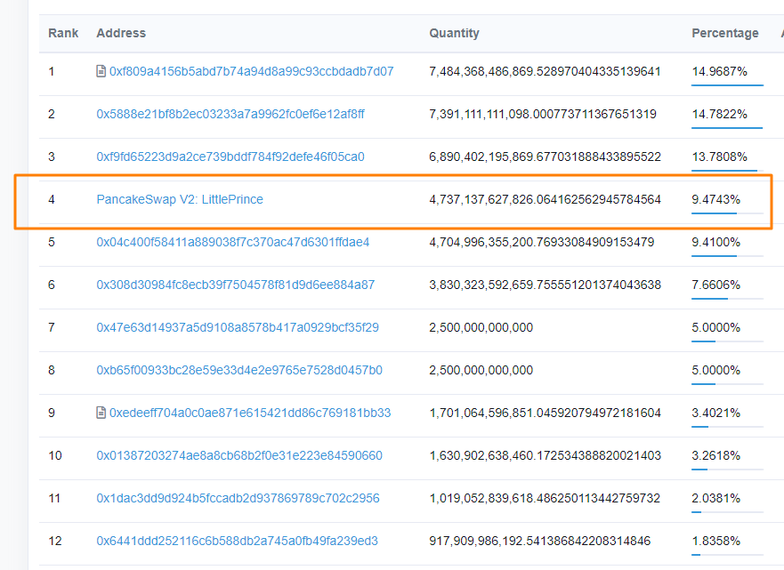Image resolution: width=784 pixels, height=570 pixels.
Task: Click rank number 12 in the table
Action: pos(55,541)
